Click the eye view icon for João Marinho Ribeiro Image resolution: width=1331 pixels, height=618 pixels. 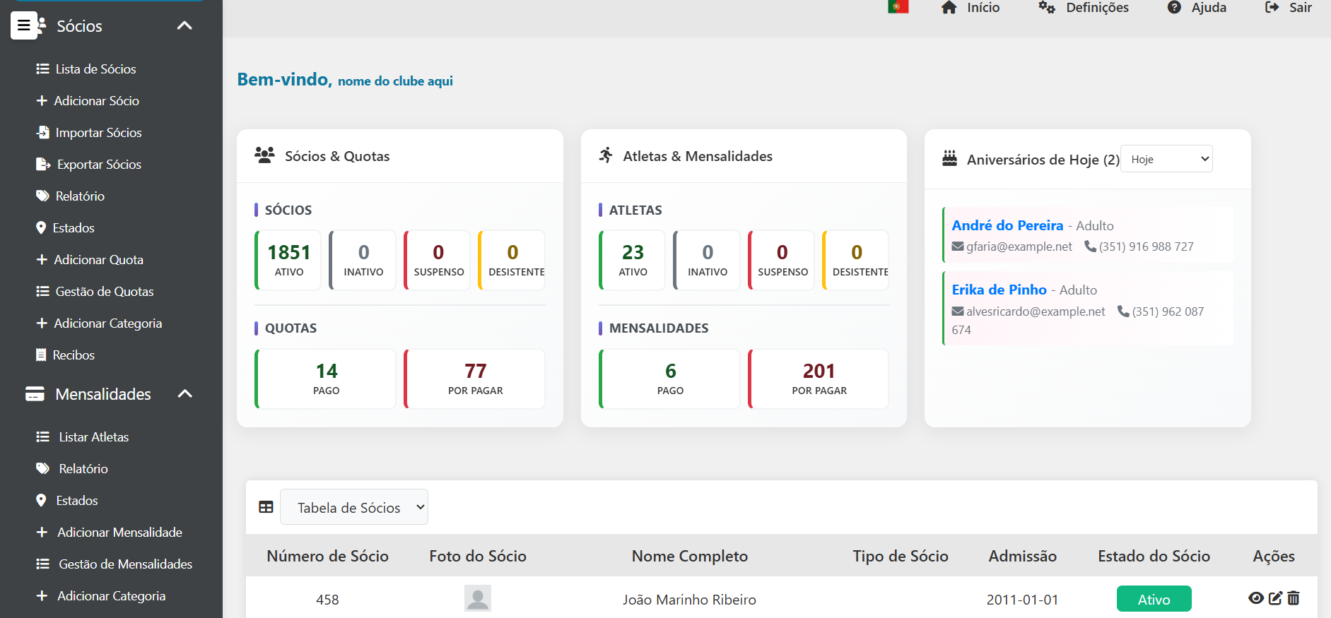click(x=1255, y=598)
